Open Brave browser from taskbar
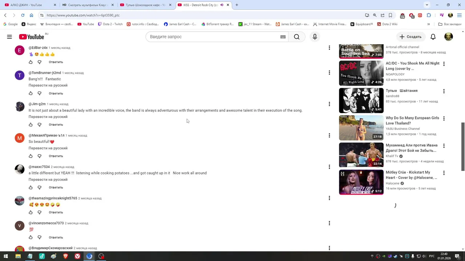This screenshot has width=465, height=261. (65, 256)
